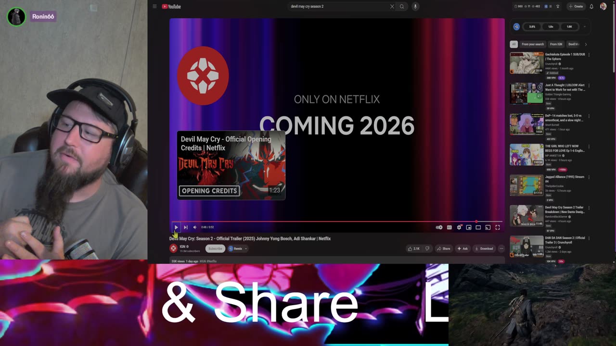Open the options menu for DAN DA DAN video
The height and width of the screenshot is (346, 616).
click(589, 238)
